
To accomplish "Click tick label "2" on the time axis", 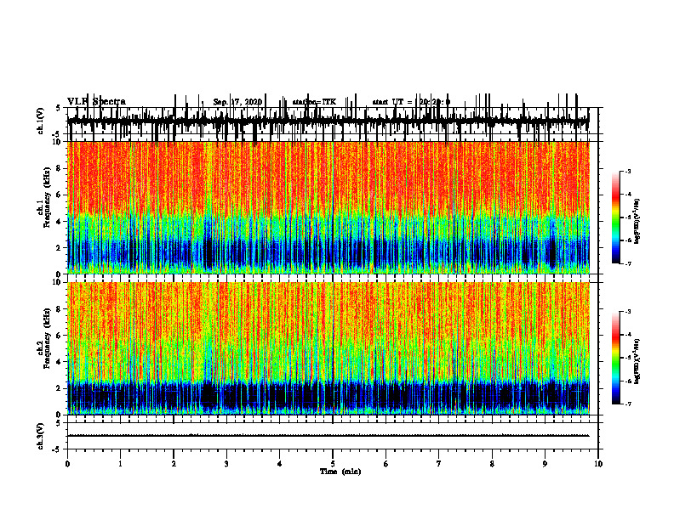I will point(174,464).
